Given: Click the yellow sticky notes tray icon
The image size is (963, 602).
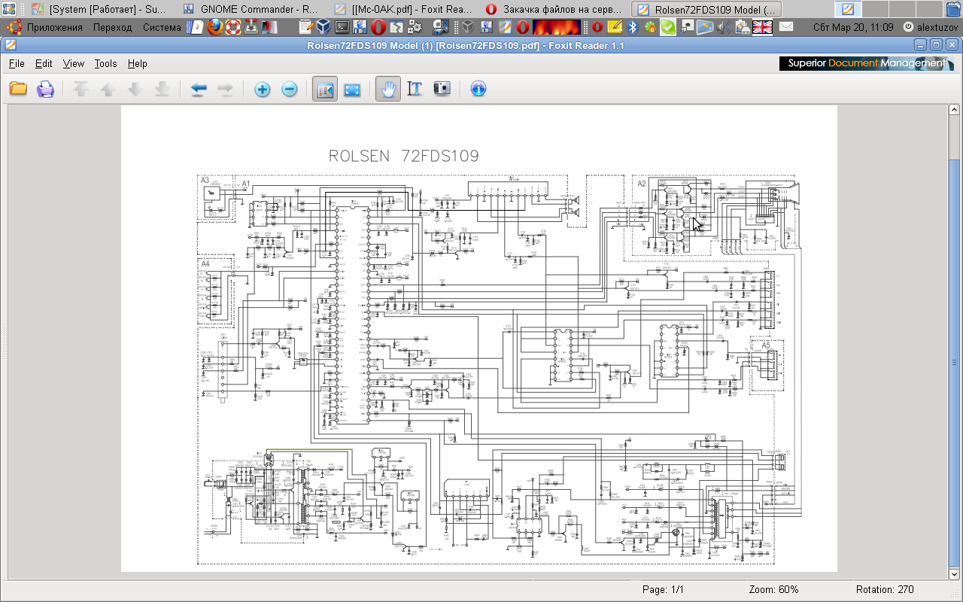Looking at the screenshot, I should pos(615,27).
